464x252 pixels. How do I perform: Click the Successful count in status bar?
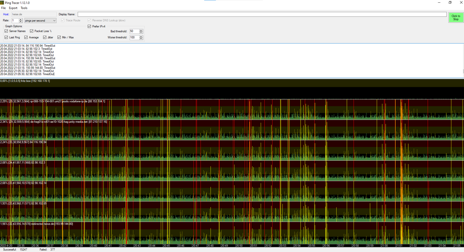coord(23,250)
